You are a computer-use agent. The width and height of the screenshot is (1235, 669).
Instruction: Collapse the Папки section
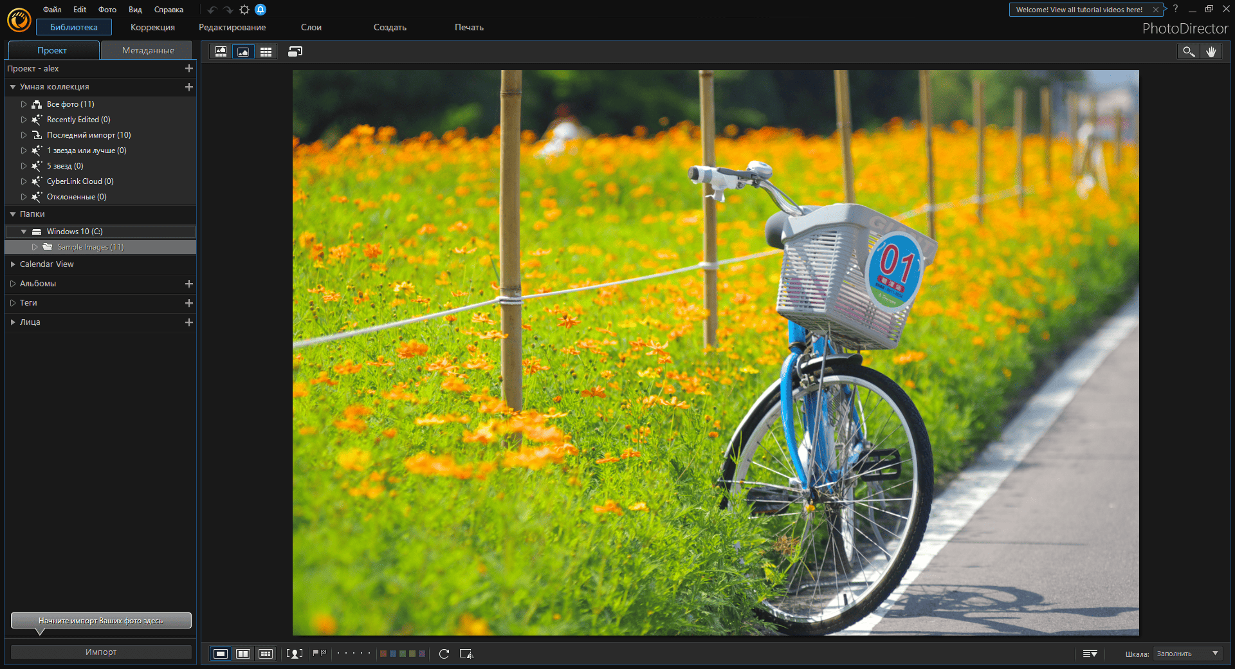(x=12, y=214)
